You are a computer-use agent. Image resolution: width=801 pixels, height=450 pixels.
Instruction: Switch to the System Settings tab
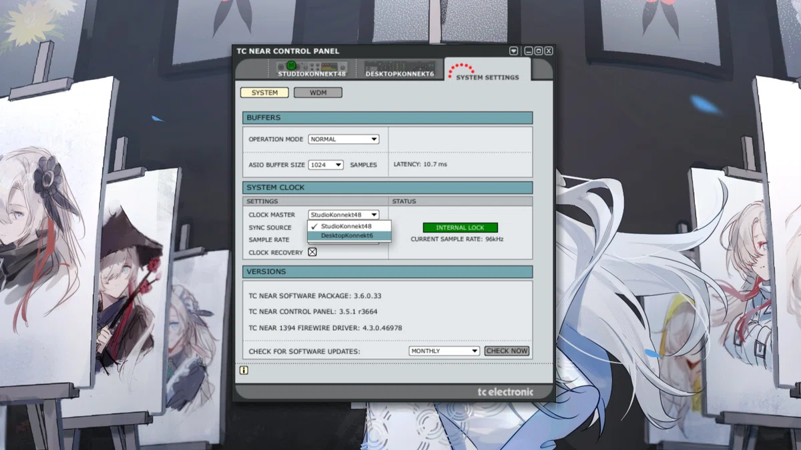[487, 71]
